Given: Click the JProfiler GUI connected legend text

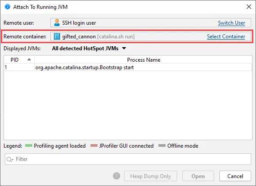Looking at the screenshot, I should tap(126, 146).
